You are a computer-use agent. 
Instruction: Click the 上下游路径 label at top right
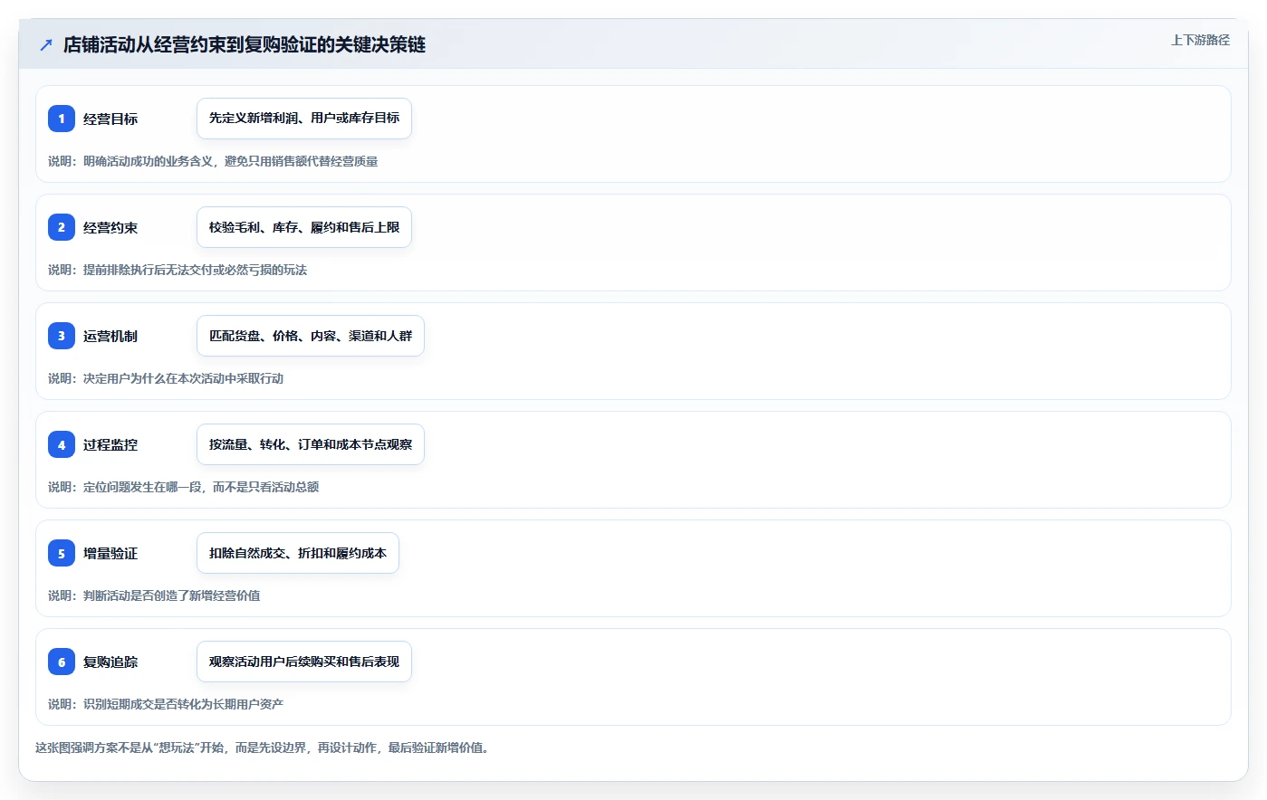[1200, 40]
